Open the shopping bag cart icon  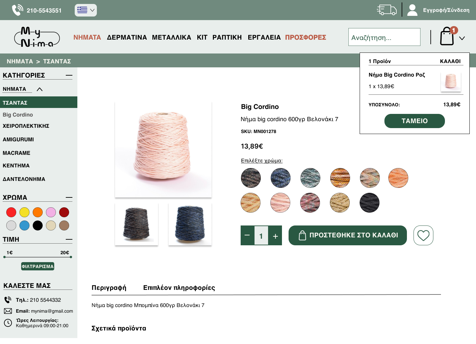tap(447, 37)
